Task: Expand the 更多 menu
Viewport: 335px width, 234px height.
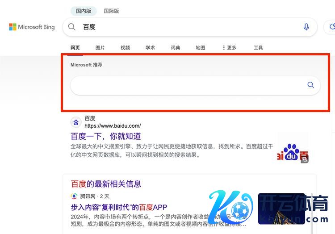Action: pyautogui.click(x=229, y=48)
